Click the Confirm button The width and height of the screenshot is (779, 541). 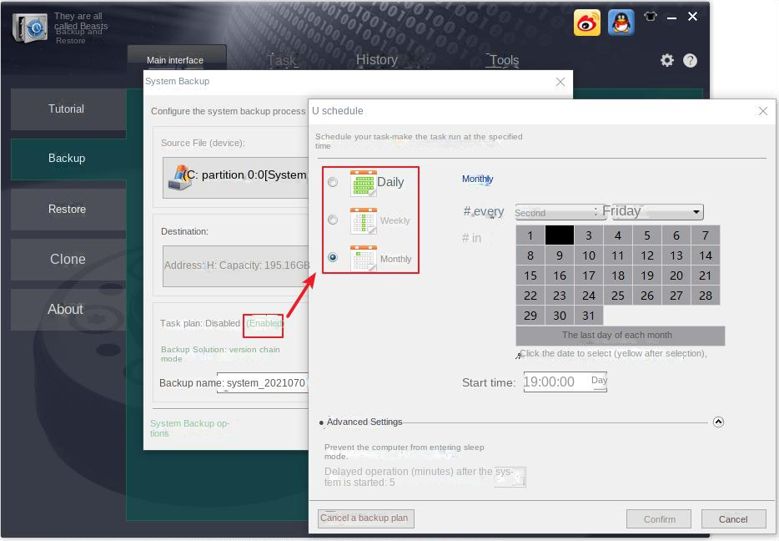(658, 518)
